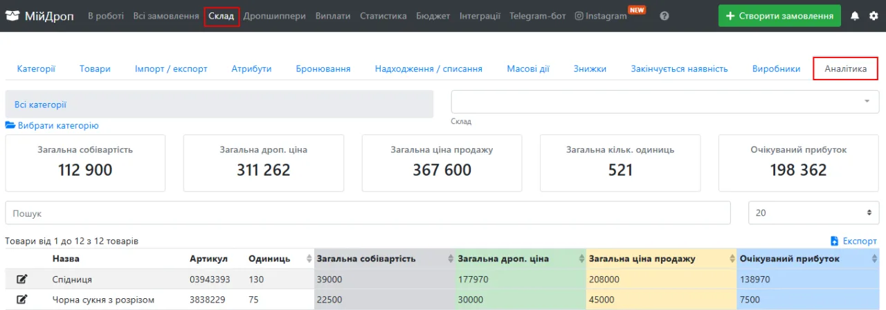The height and width of the screenshot is (310, 886).
Task: Go to Всі замовлення
Action: pyautogui.click(x=166, y=16)
